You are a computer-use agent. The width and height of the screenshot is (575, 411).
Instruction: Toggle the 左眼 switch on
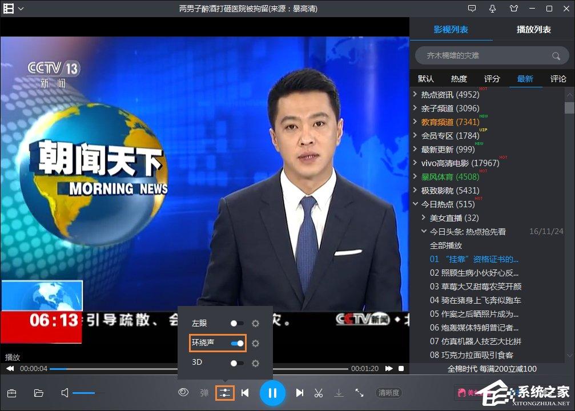(237, 324)
